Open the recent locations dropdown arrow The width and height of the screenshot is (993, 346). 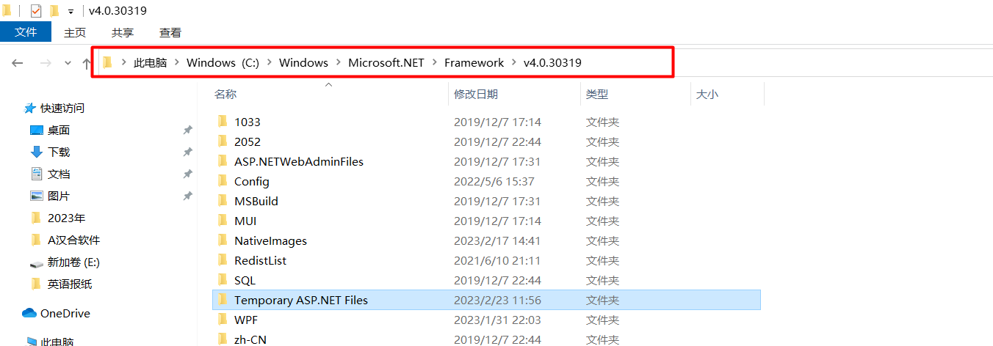pyautogui.click(x=68, y=63)
